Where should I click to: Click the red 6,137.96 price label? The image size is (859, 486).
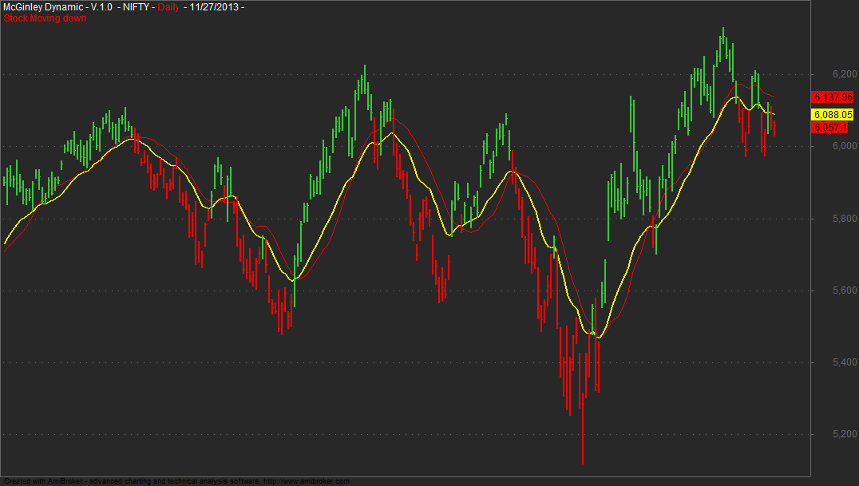[x=833, y=97]
